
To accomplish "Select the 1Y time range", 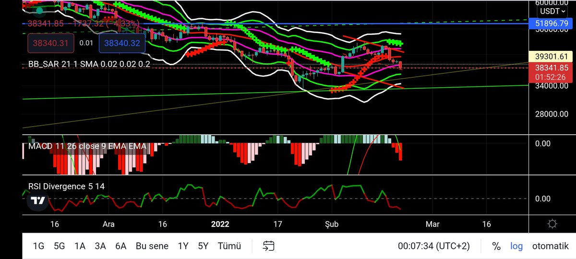I will [x=183, y=246].
